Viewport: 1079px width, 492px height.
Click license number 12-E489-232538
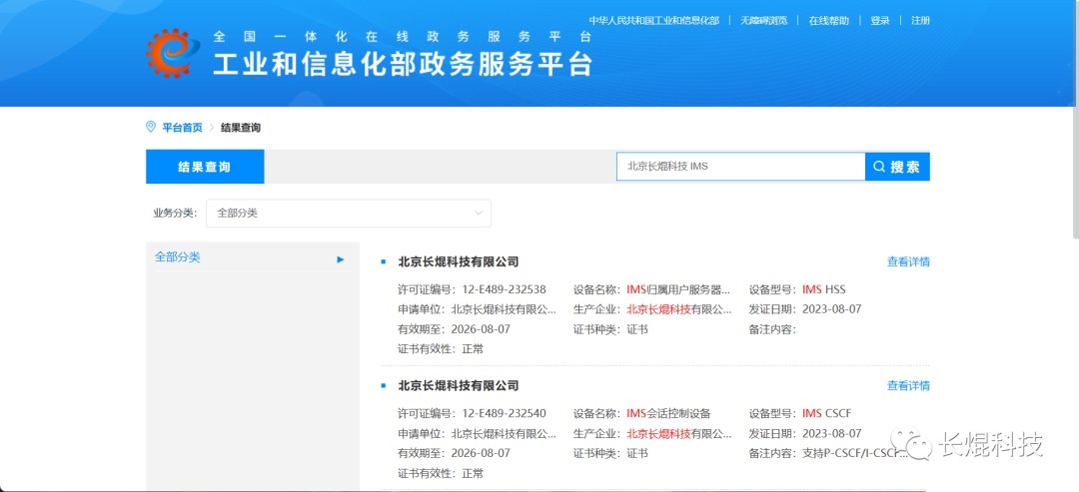pos(504,289)
